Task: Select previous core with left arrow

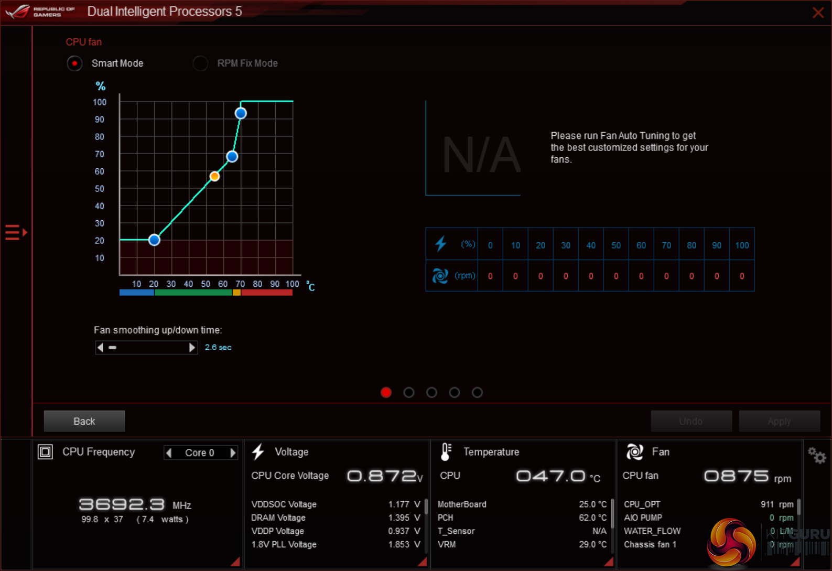Action: click(169, 453)
